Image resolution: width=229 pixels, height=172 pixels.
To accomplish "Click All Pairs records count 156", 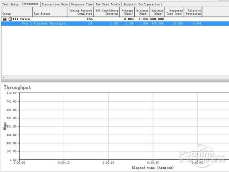I will click(90, 19).
